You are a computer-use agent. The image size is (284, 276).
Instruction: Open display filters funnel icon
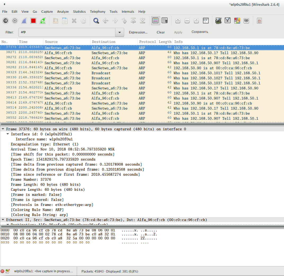coord(228,21)
